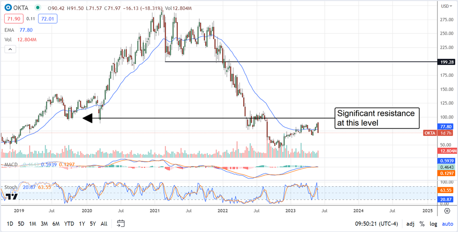The width and height of the screenshot is (458, 232).
Task: Click the OKTA 1d 7h countdown label
Action: point(439,133)
